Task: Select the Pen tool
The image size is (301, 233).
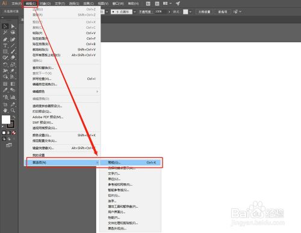Action: point(5,40)
